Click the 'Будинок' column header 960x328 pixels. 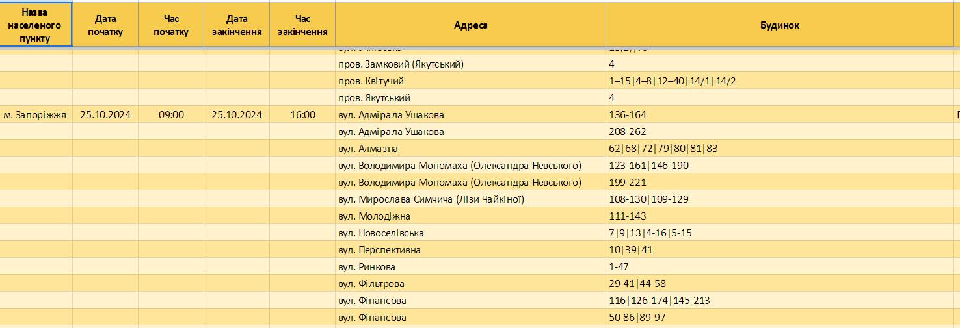(780, 25)
